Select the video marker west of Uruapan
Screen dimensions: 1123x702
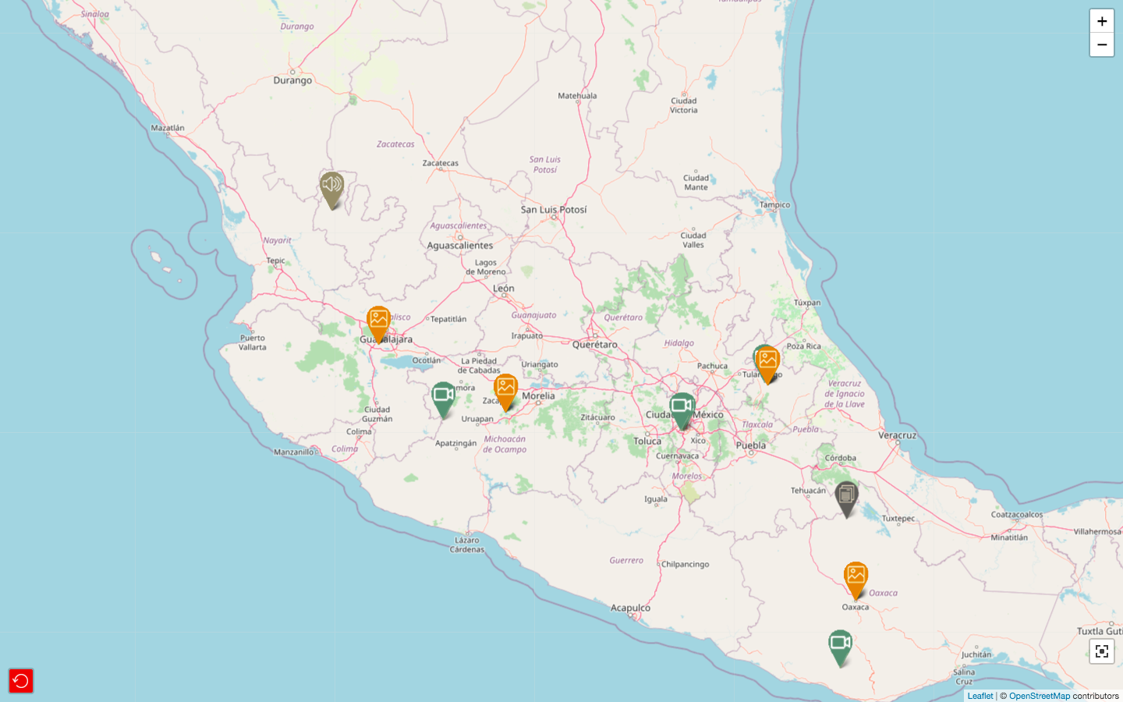443,397
